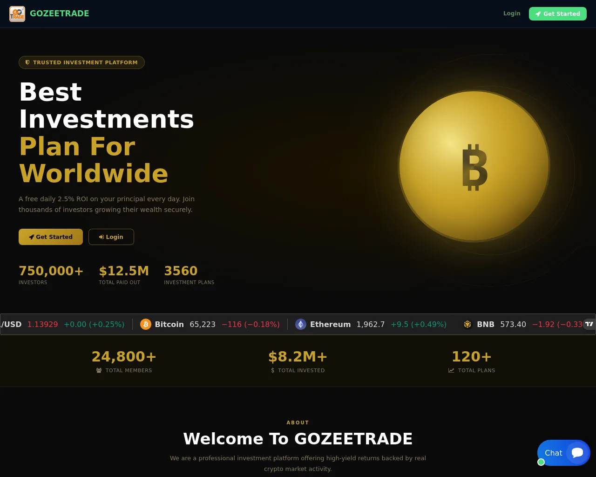Click the GOZEETRADE logo icon
Screen dimensions: 596x477
point(17,14)
